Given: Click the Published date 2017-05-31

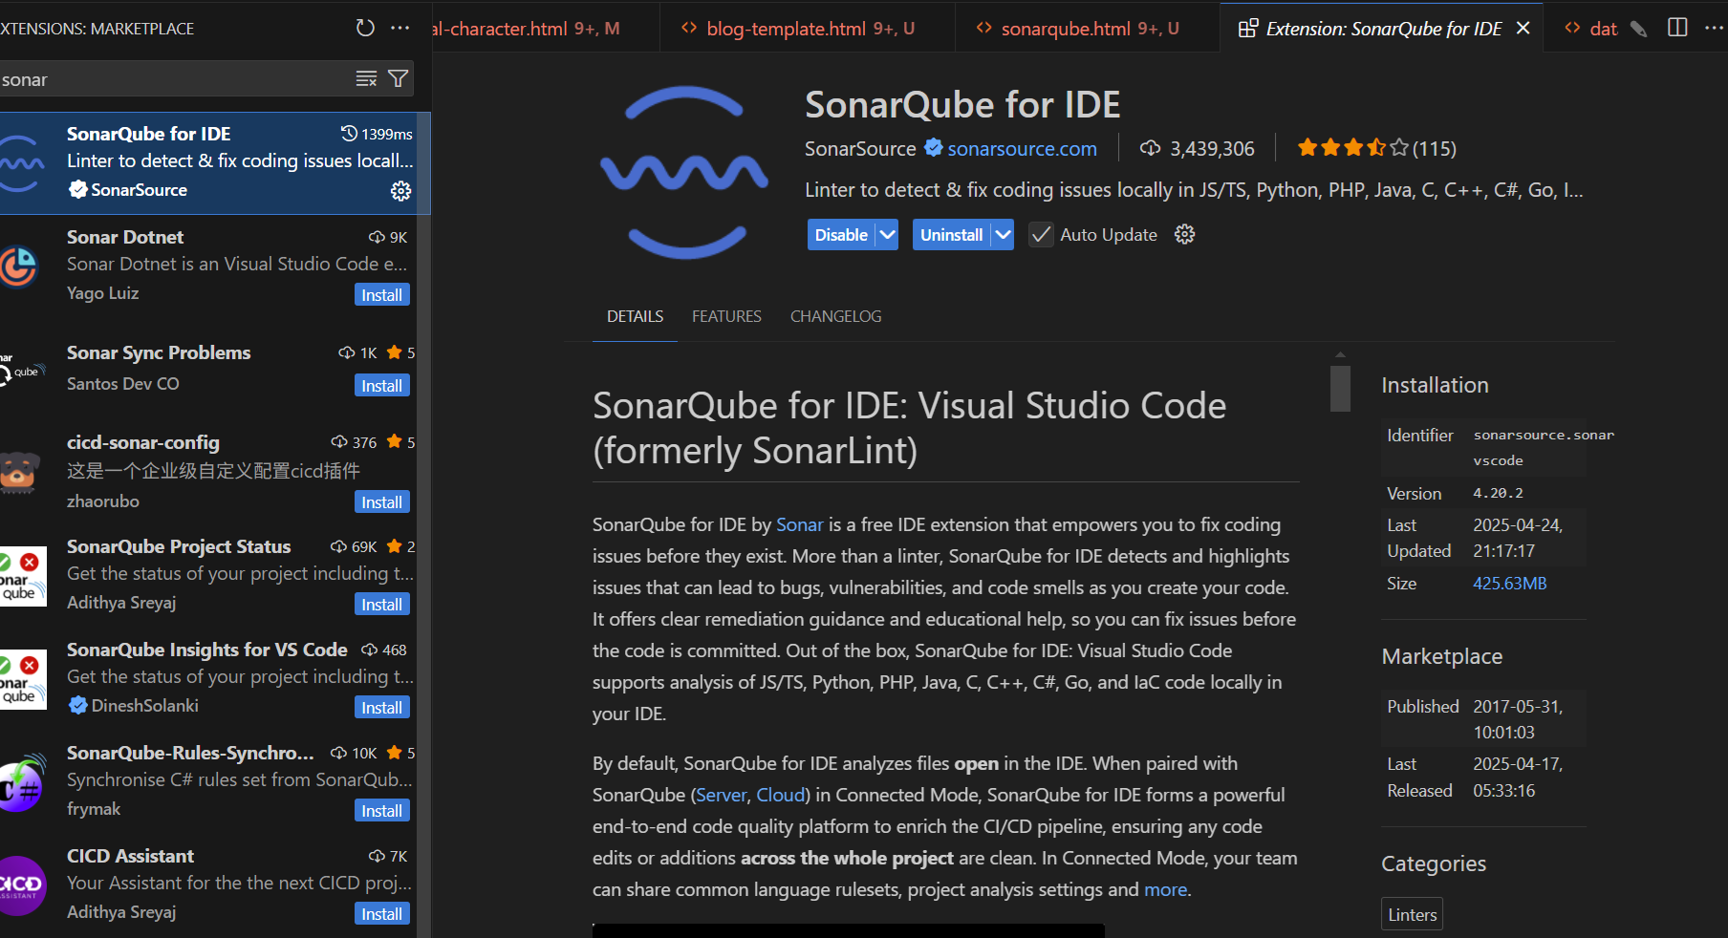Looking at the screenshot, I should click(x=1518, y=707).
